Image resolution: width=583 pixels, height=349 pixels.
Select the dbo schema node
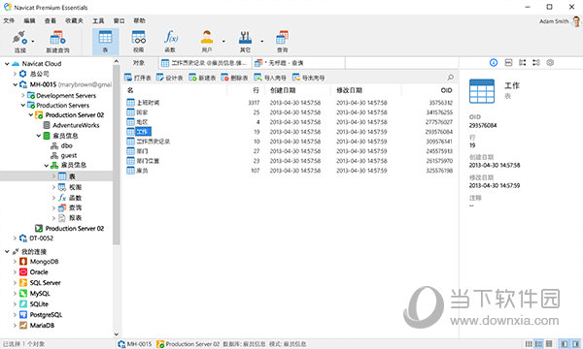click(66, 145)
